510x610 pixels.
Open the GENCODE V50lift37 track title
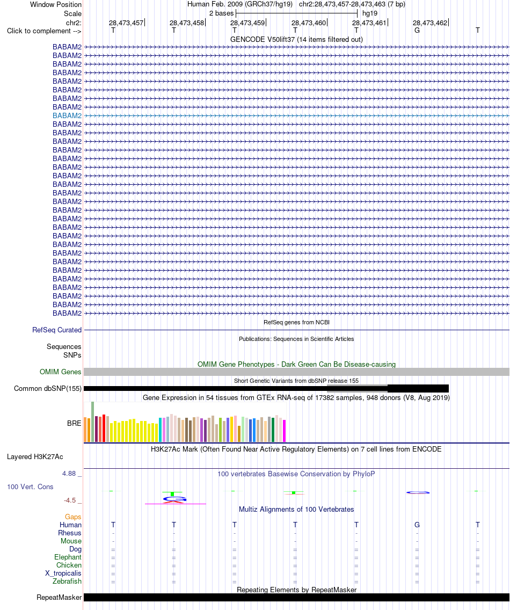coord(296,39)
